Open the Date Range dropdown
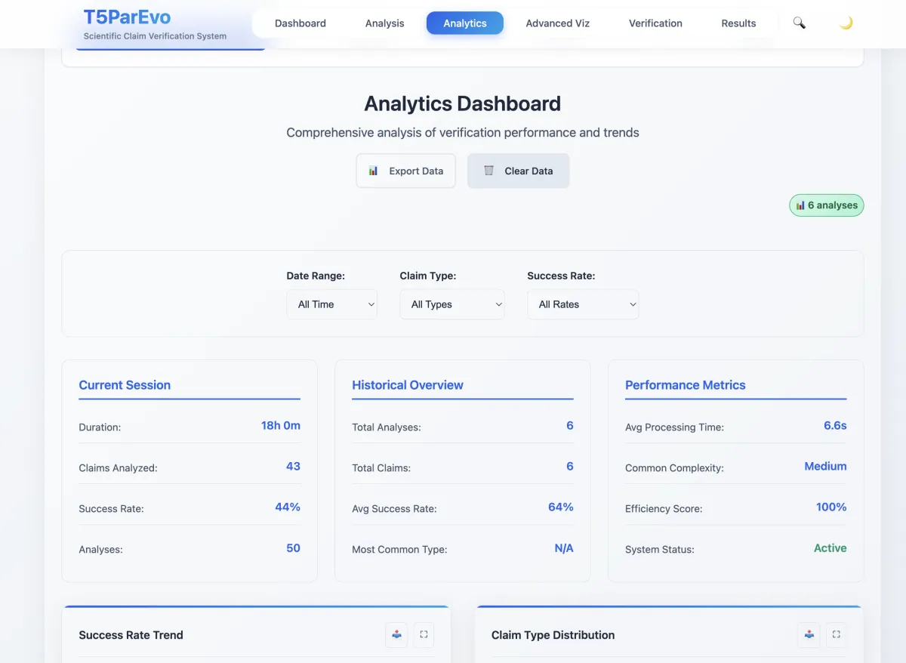 [332, 304]
